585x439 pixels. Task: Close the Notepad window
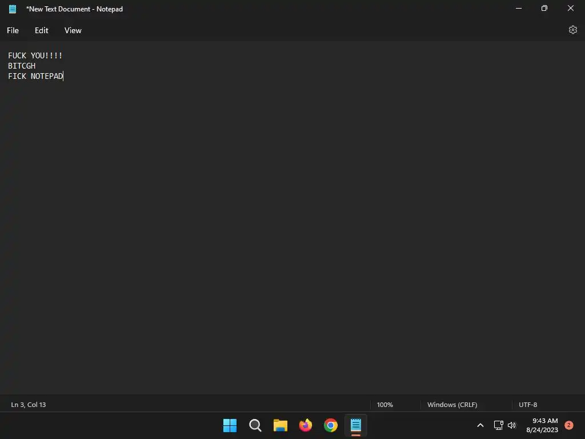point(571,8)
